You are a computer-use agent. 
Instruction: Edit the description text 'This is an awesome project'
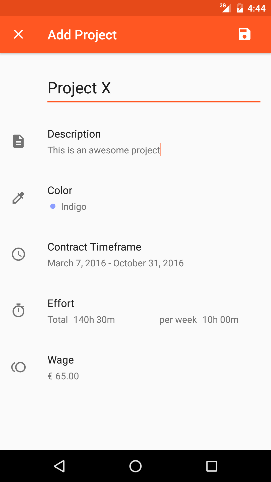coord(104,150)
